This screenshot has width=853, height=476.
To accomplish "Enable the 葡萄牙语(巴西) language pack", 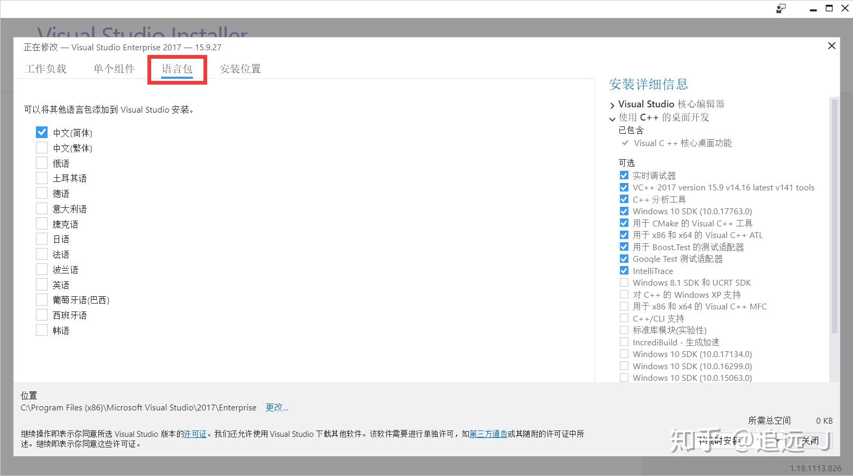I will click(42, 299).
